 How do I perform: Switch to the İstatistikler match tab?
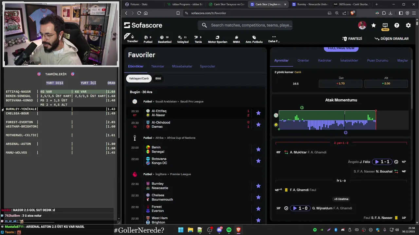[349, 60]
